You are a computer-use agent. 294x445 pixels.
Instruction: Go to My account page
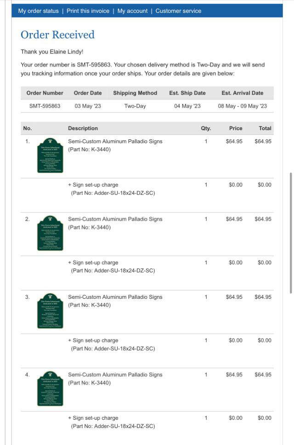point(132,11)
